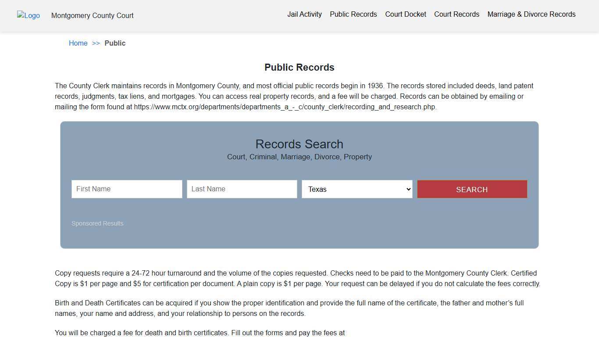Open the state selection dropdown showing Texas
Image resolution: width=599 pixels, height=337 pixels.
click(357, 189)
